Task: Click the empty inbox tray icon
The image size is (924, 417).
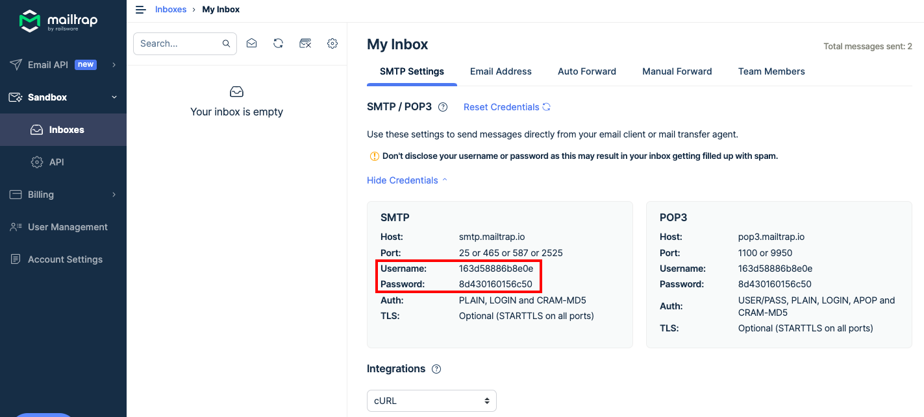Action: tap(237, 91)
